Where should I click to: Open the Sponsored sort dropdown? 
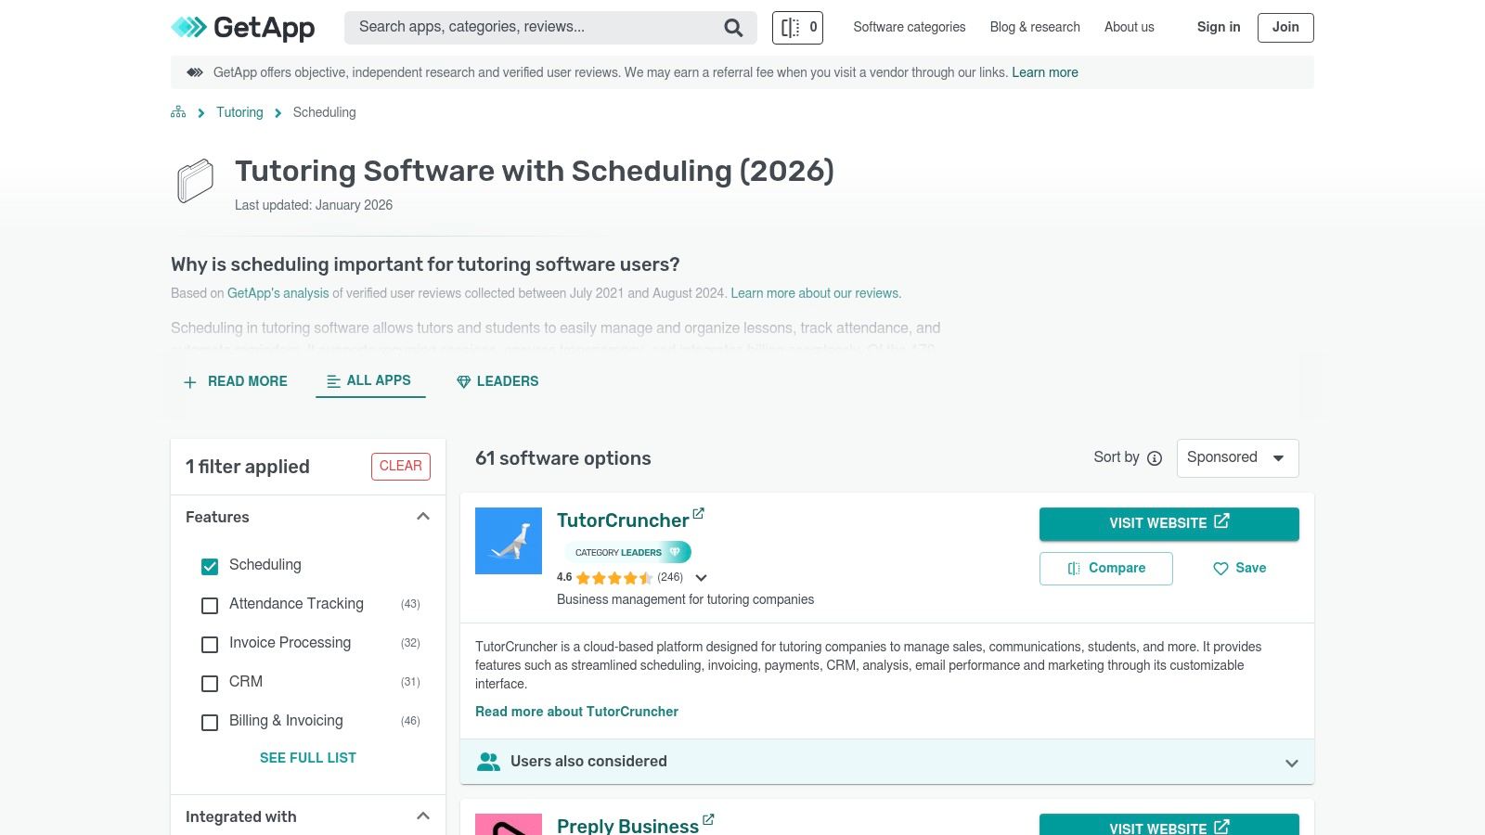1237,457
